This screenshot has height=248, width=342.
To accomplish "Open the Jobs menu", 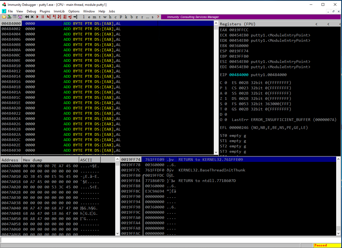I will tap(112, 11).
